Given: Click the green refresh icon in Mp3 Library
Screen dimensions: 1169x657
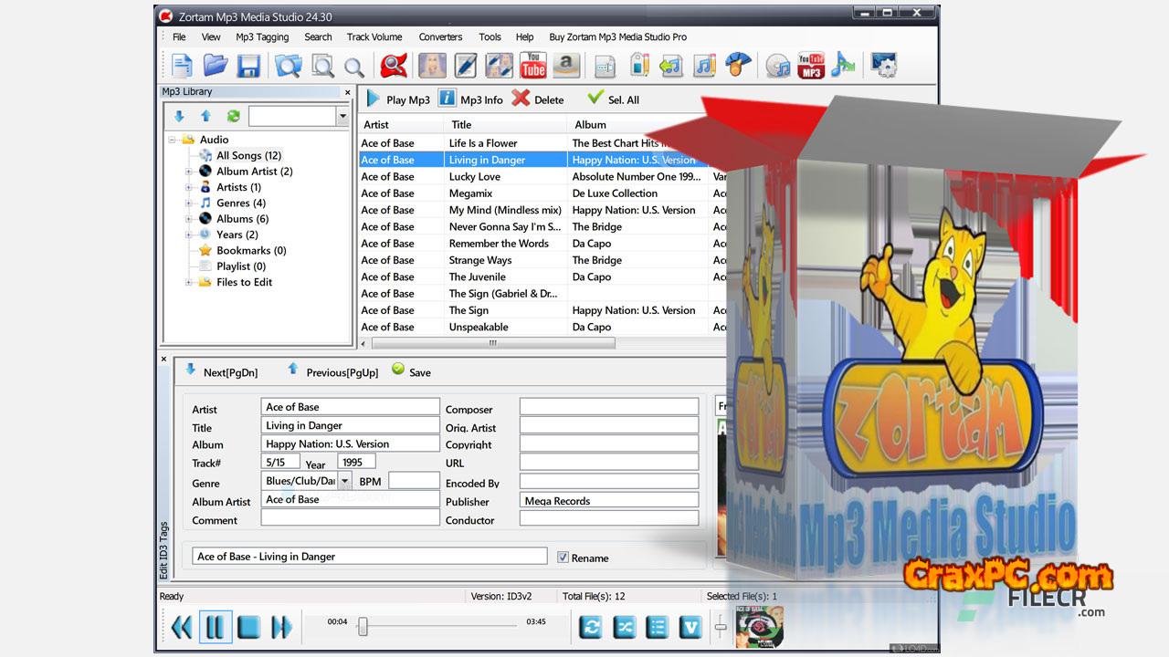Looking at the screenshot, I should click(234, 116).
